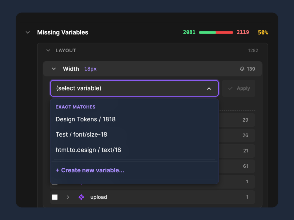Click the Width property label
This screenshot has width=294, height=220.
(x=71, y=69)
